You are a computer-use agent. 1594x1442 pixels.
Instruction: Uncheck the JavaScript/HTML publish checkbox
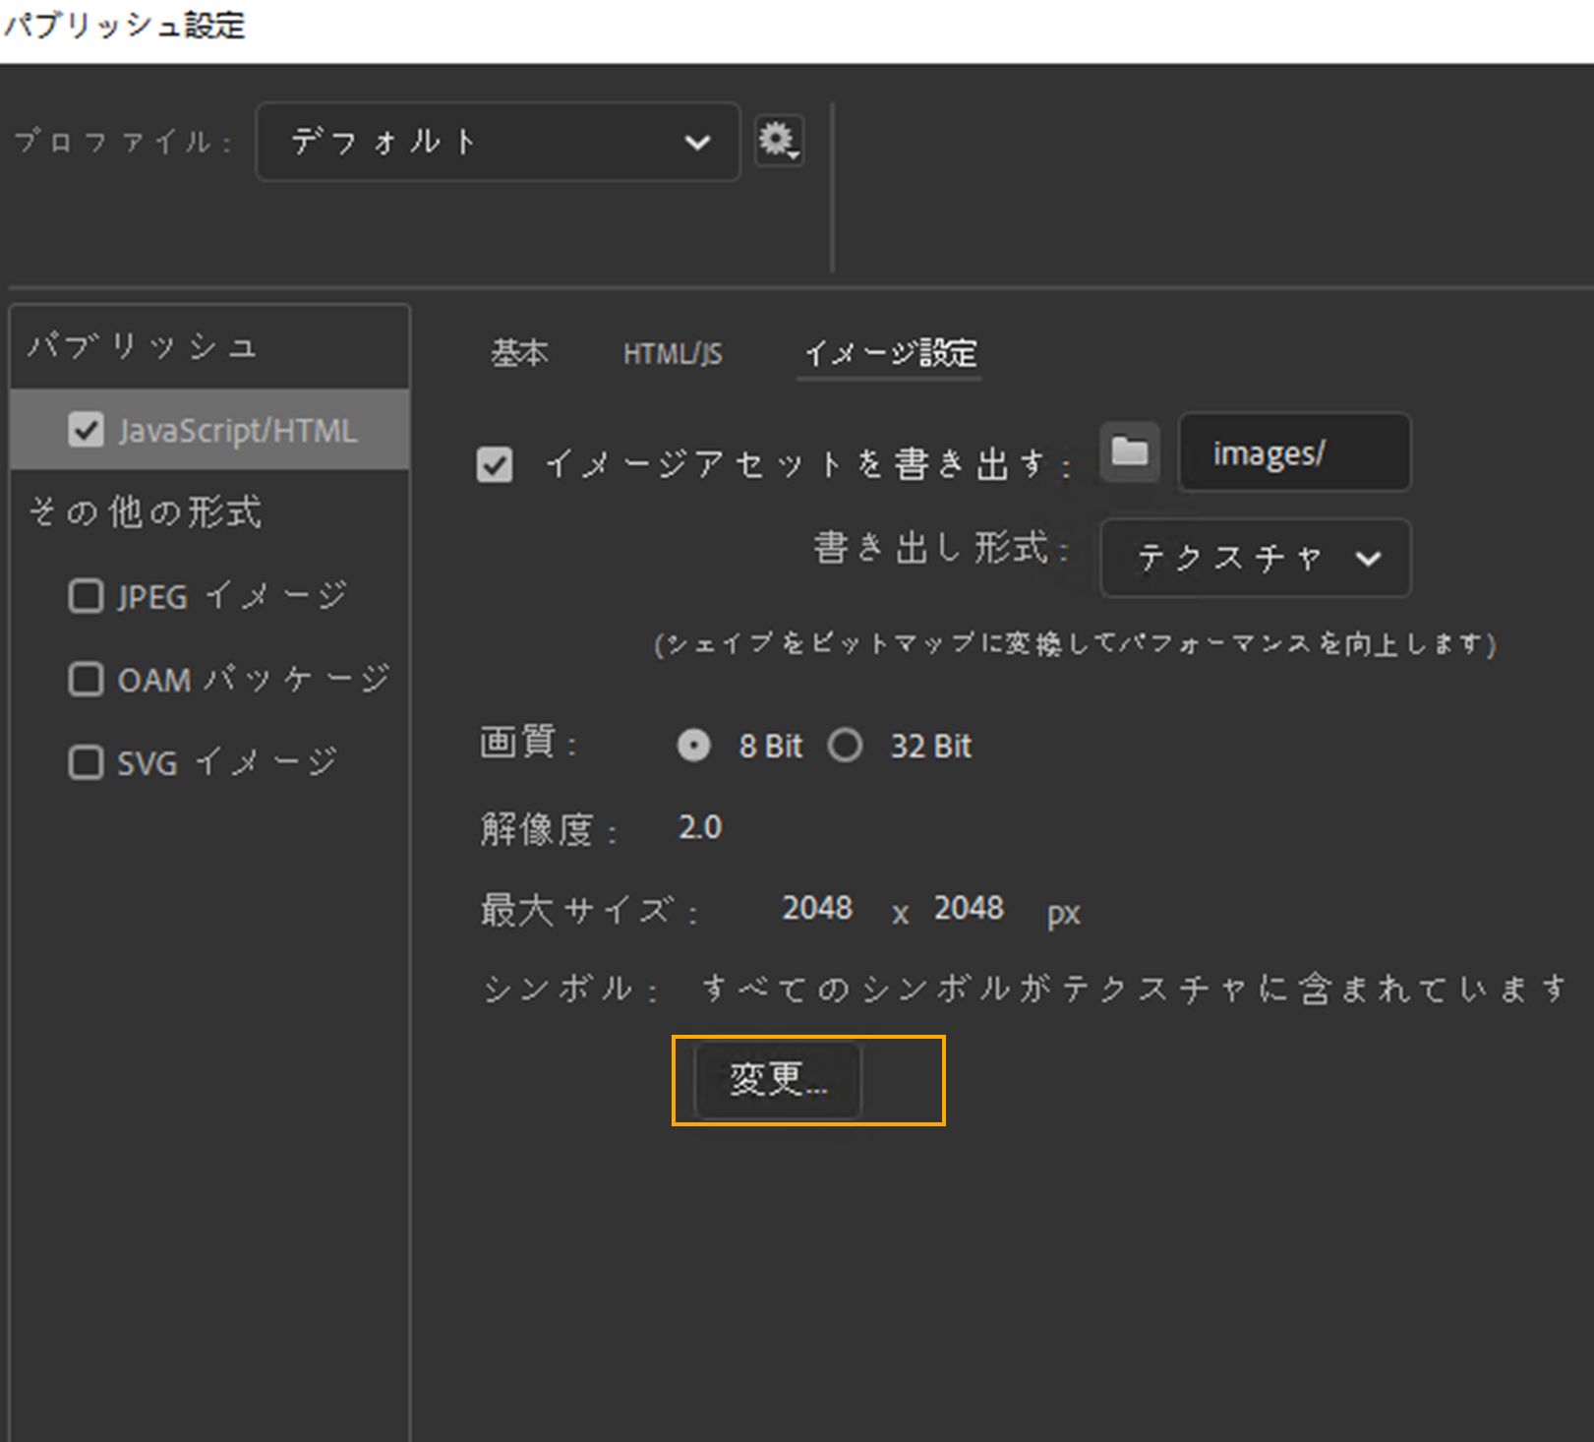coord(86,430)
